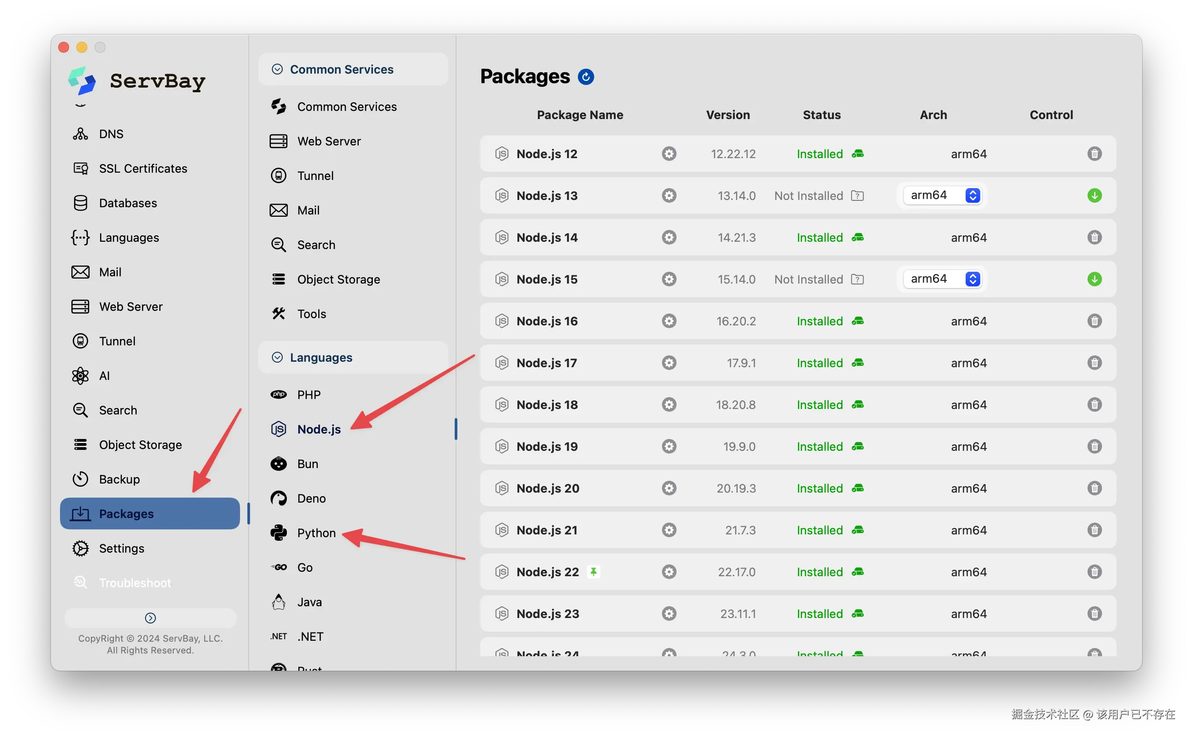Open the gear settings for Node.js 14
Screen dimensions: 1193x738
pyautogui.click(x=668, y=238)
